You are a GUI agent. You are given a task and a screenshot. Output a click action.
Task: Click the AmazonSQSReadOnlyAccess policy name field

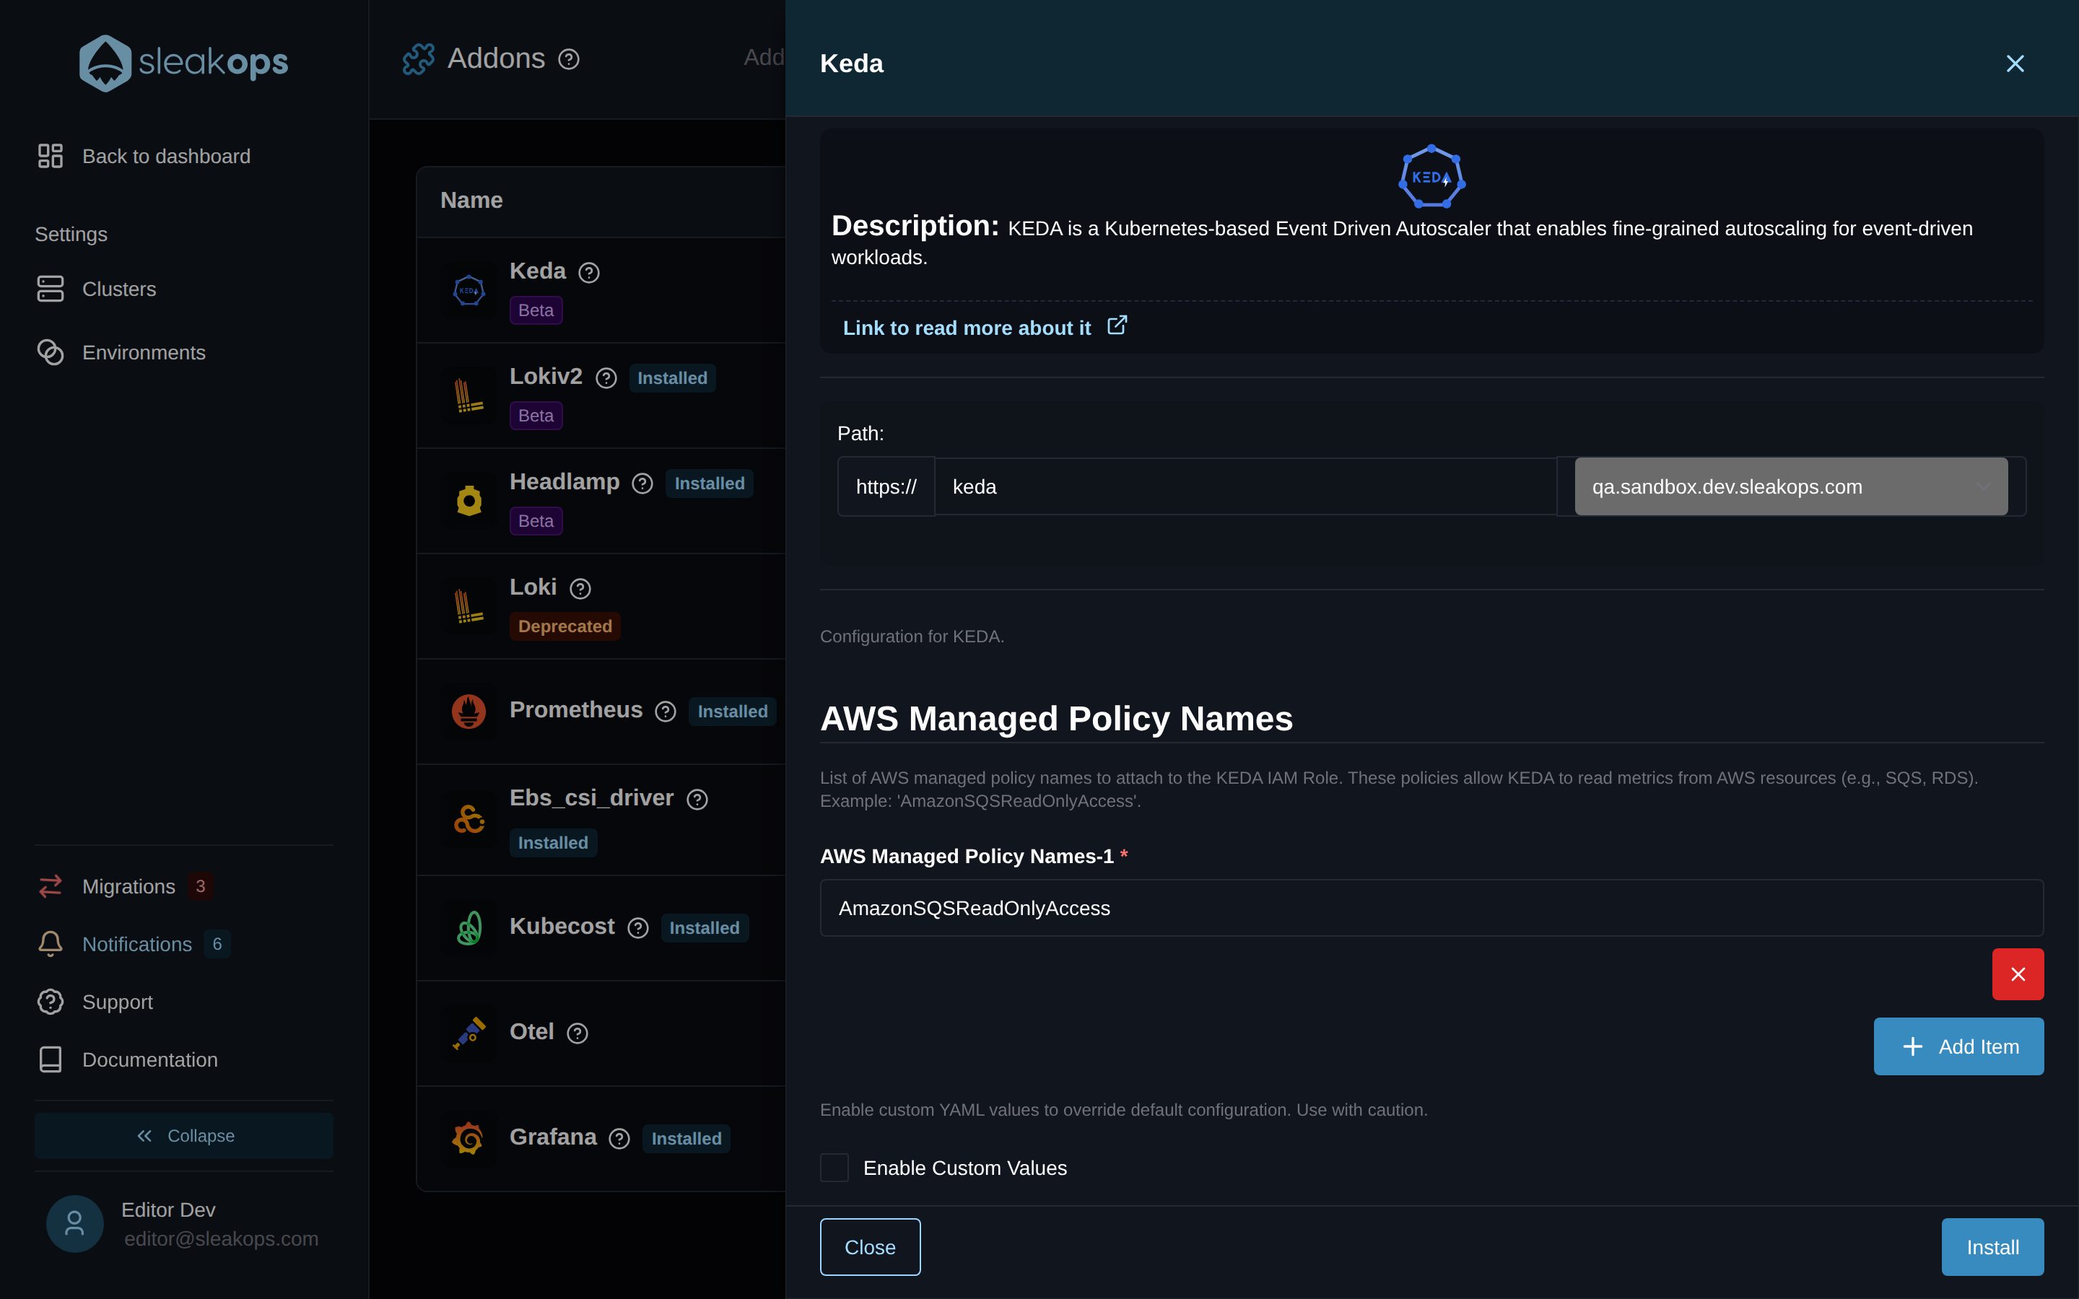pos(1431,908)
